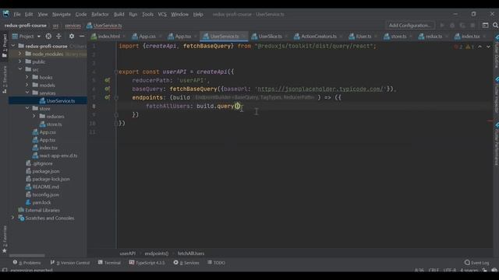
Task: Open the Help menu
Action: click(198, 14)
